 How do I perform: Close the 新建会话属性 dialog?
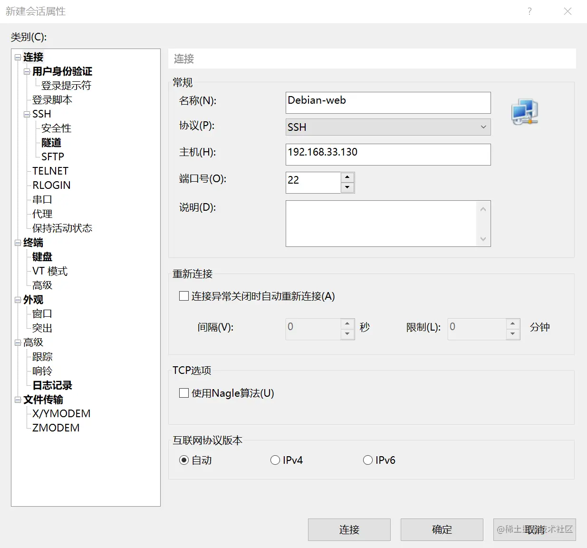click(x=568, y=11)
